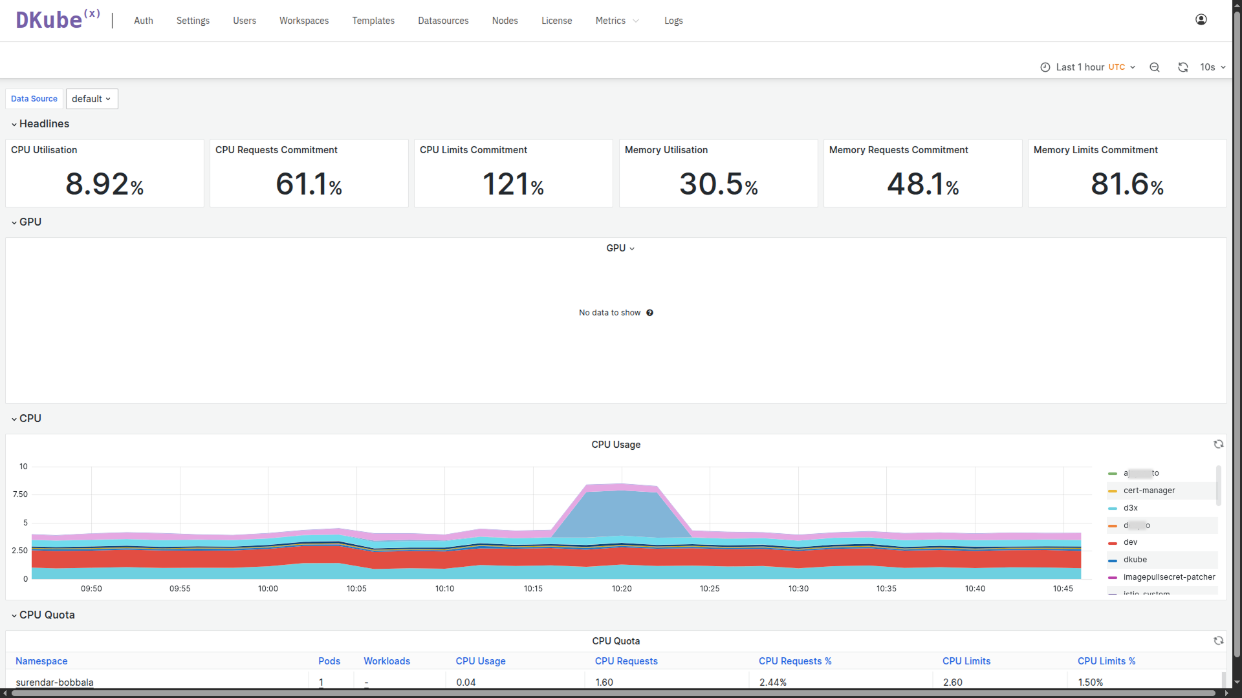1242x698 pixels.
Task: Toggle dkube series in chart legend
Action: point(1135,560)
